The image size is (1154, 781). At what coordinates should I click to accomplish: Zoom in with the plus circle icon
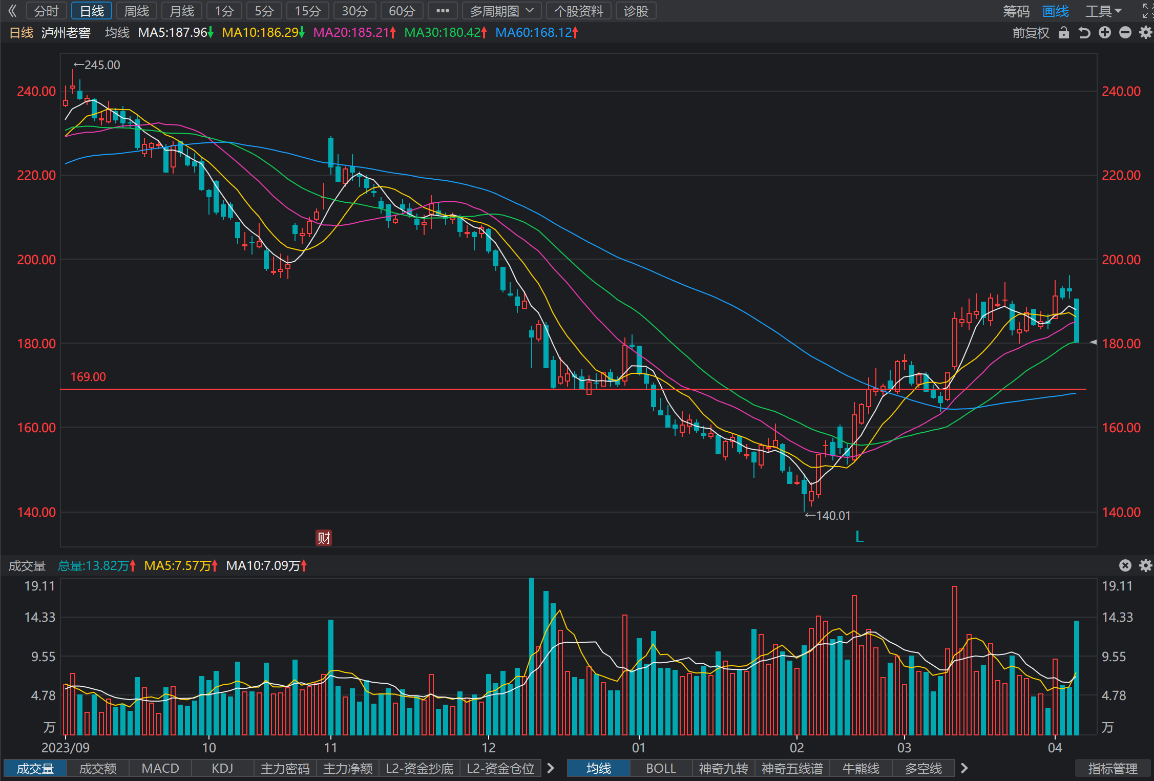1105,33
